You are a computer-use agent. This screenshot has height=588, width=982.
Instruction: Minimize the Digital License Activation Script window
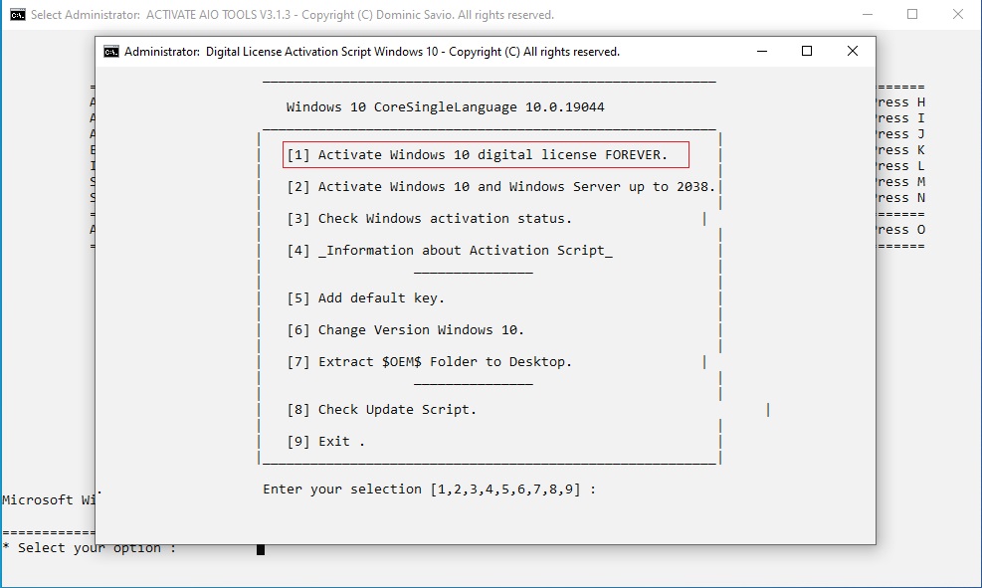coord(761,51)
